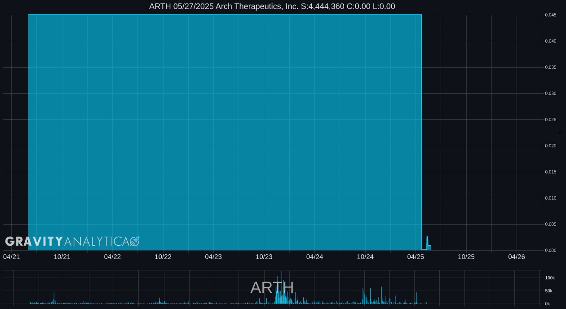This screenshot has height=309, width=566.
Task: Click the 04/26 date axis label
Action: (x=517, y=257)
